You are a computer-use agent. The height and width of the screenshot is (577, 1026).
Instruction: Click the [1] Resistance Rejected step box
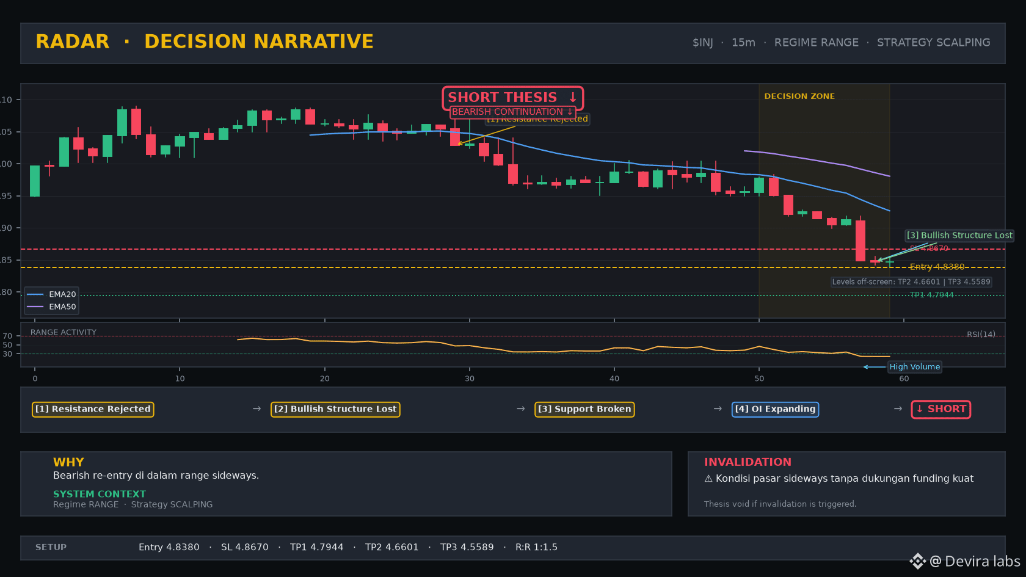pos(93,409)
